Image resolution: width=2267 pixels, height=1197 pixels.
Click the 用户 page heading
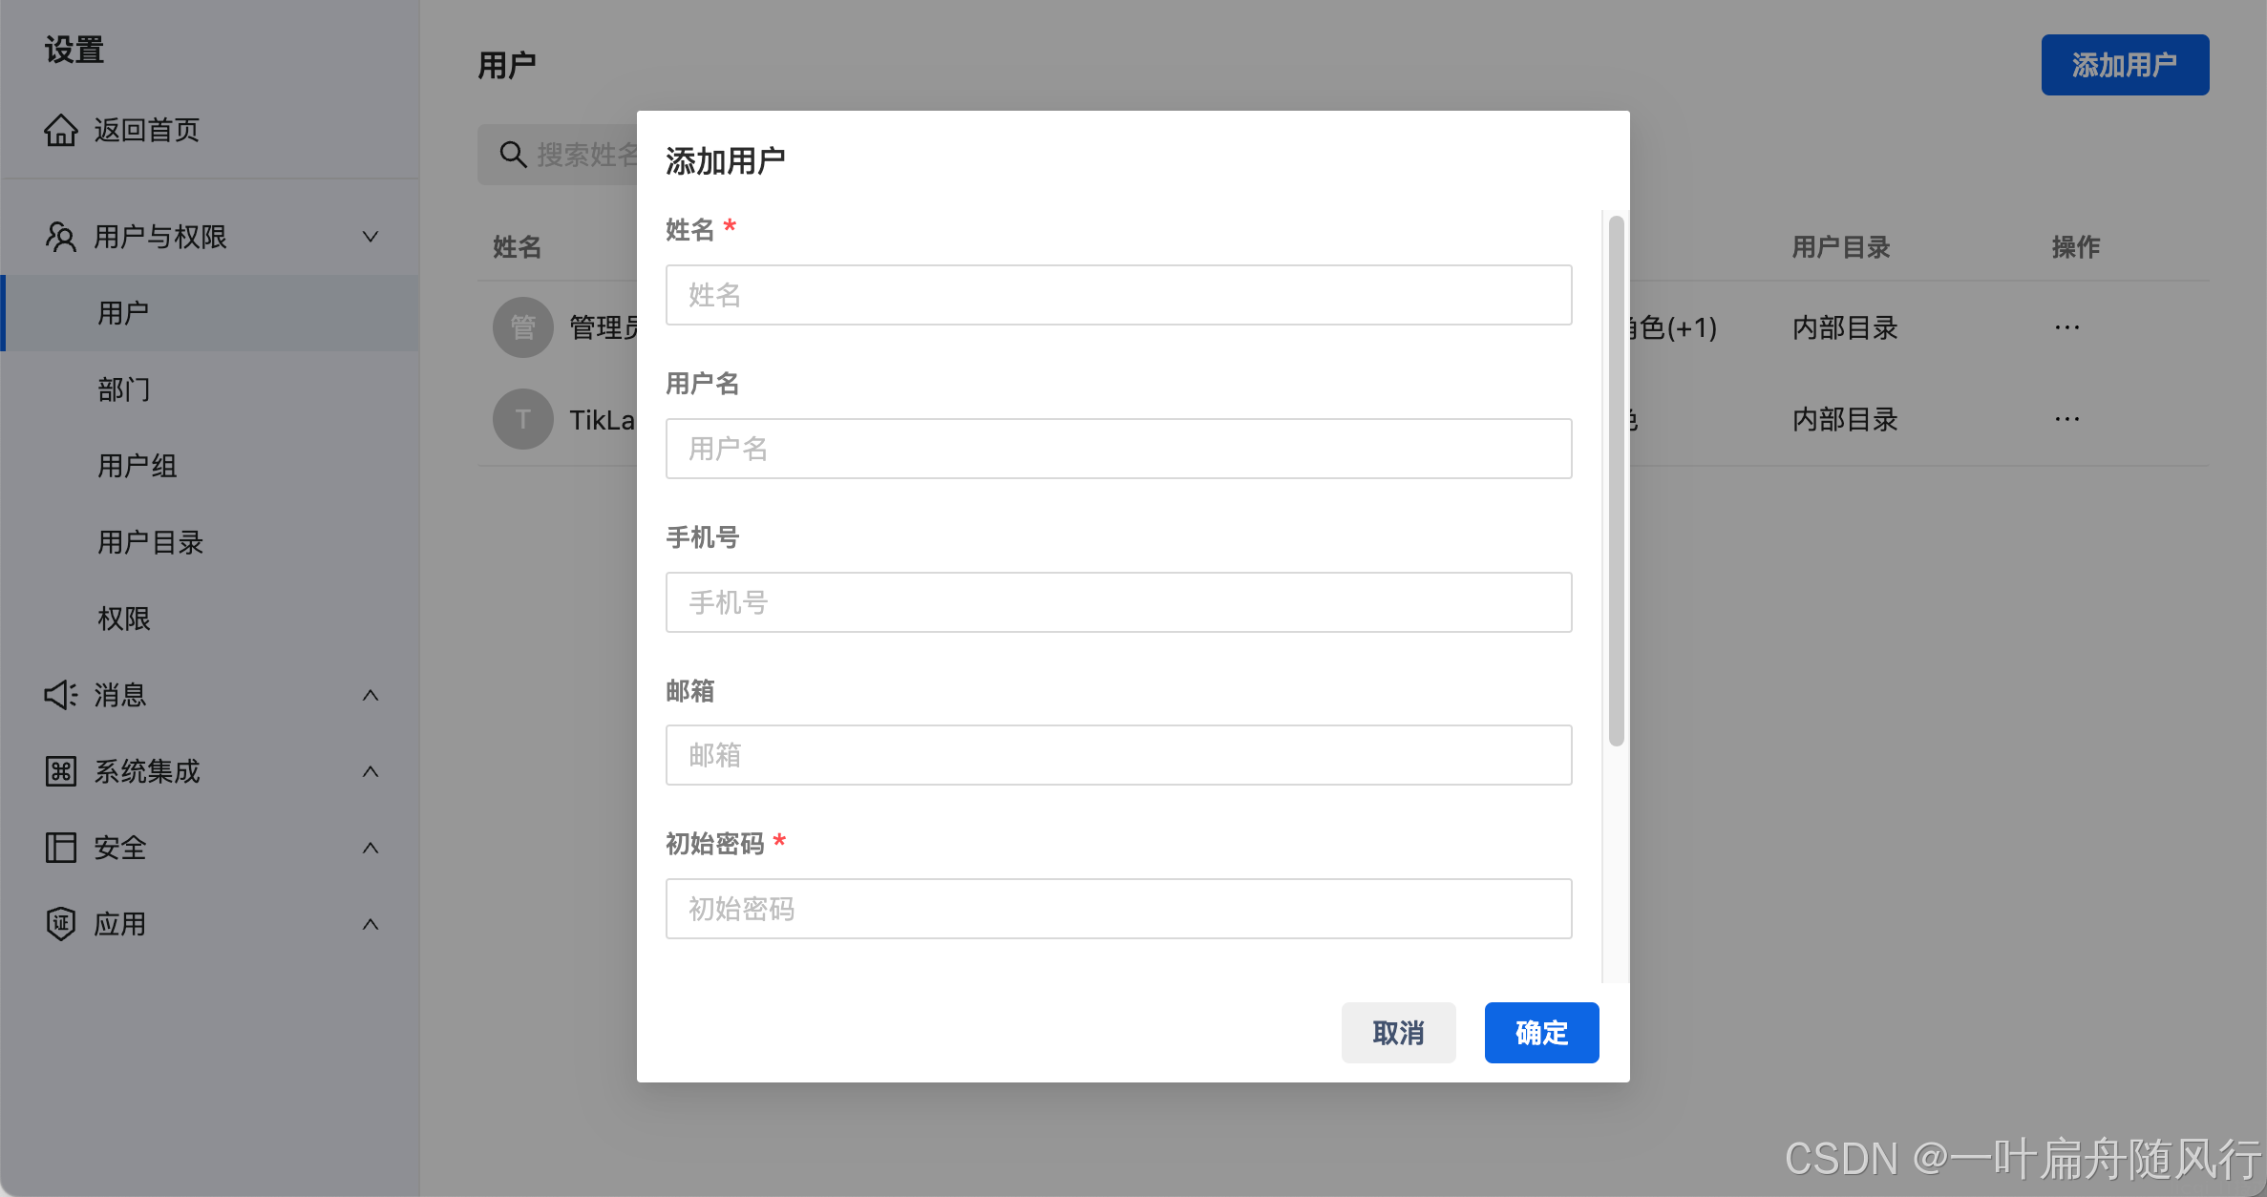click(507, 66)
